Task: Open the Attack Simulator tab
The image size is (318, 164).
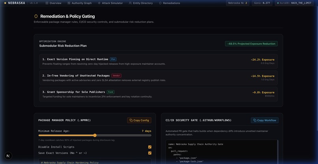Action: click(x=110, y=3)
